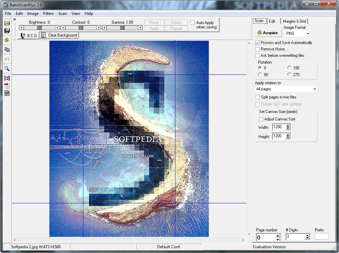
Task: Open the Filters menu
Action: 49,14
